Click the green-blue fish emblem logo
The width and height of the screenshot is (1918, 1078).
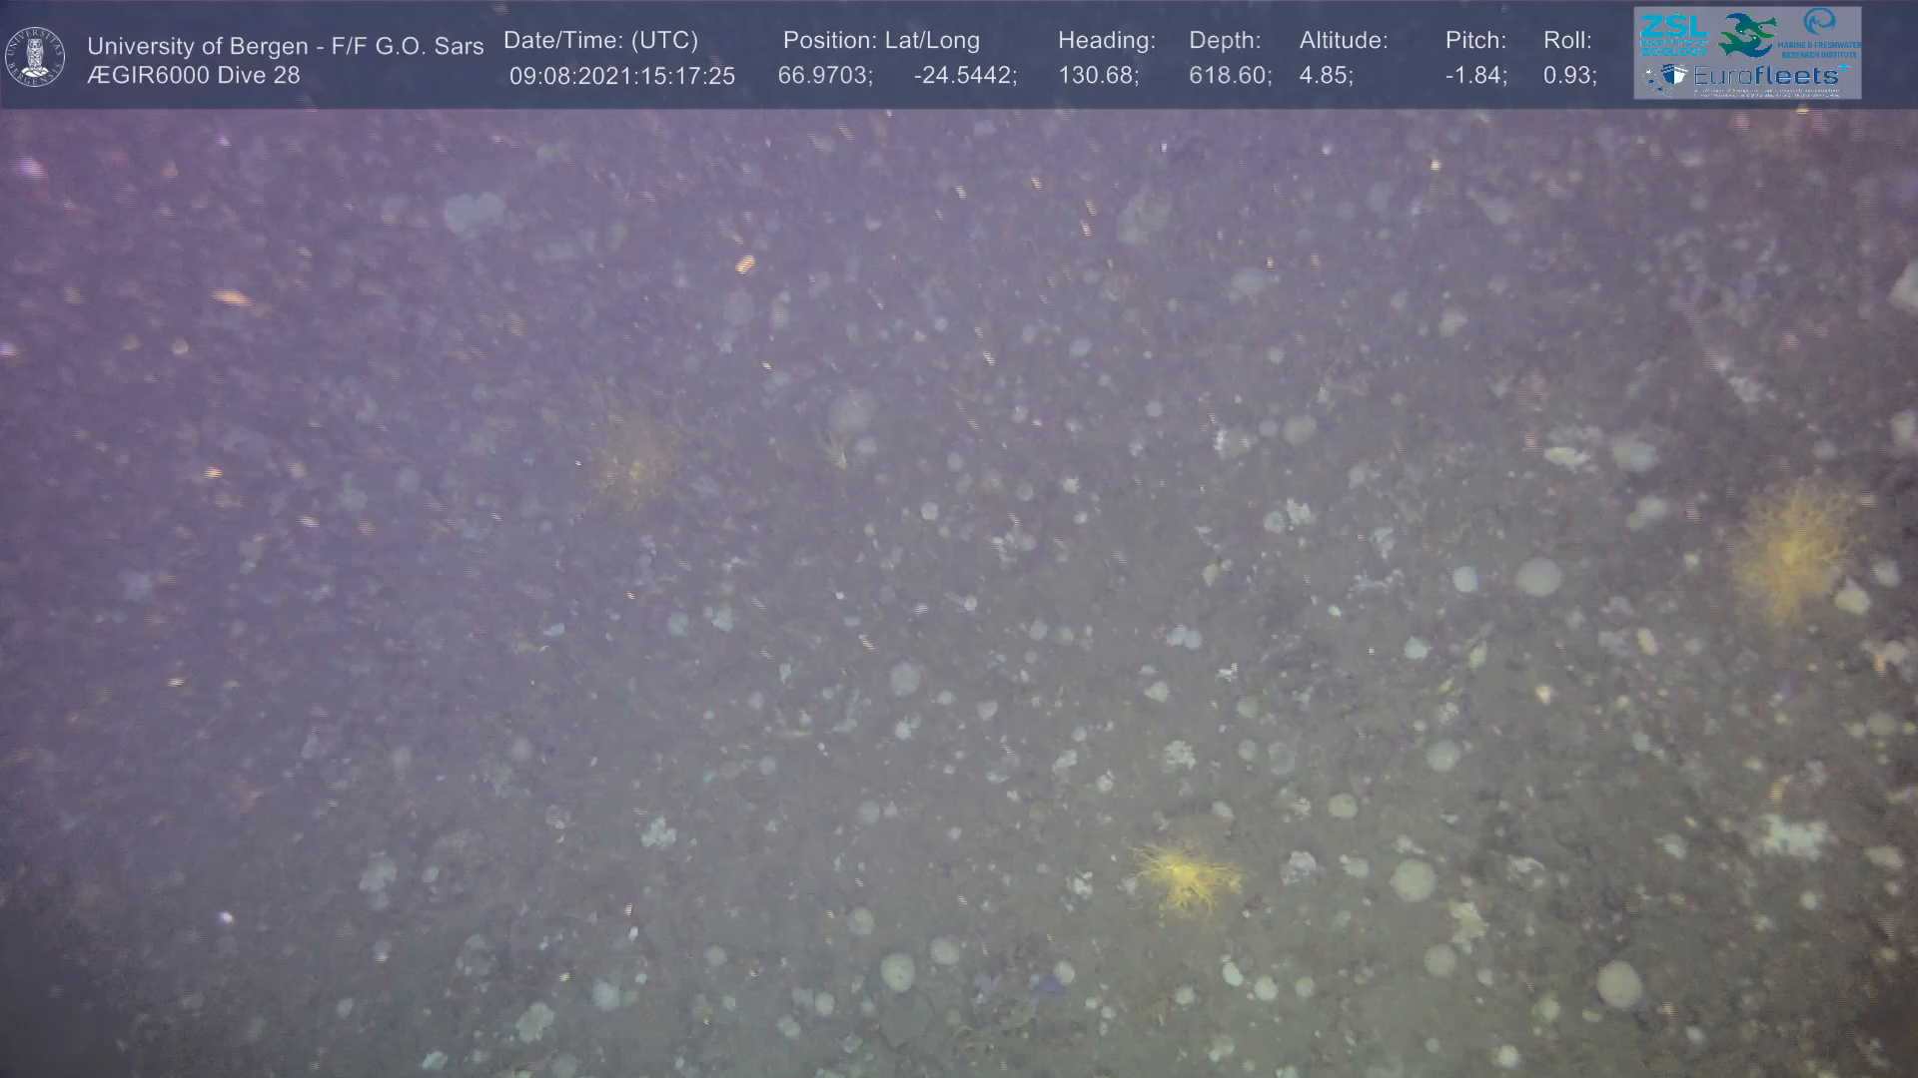pyautogui.click(x=1748, y=36)
